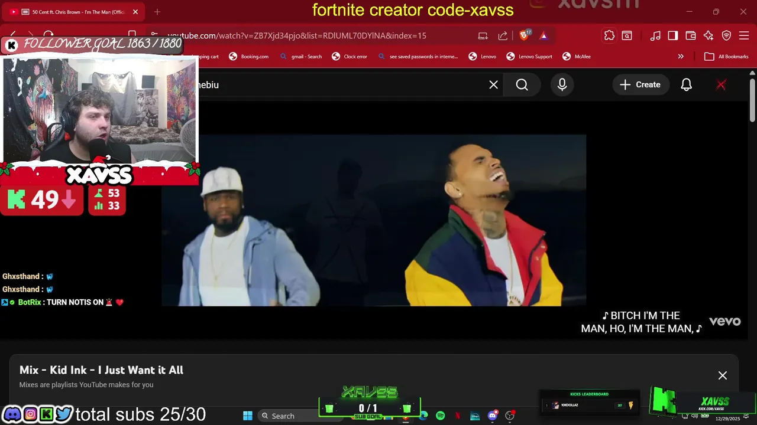Clear the YouTube search box text

tap(493, 85)
